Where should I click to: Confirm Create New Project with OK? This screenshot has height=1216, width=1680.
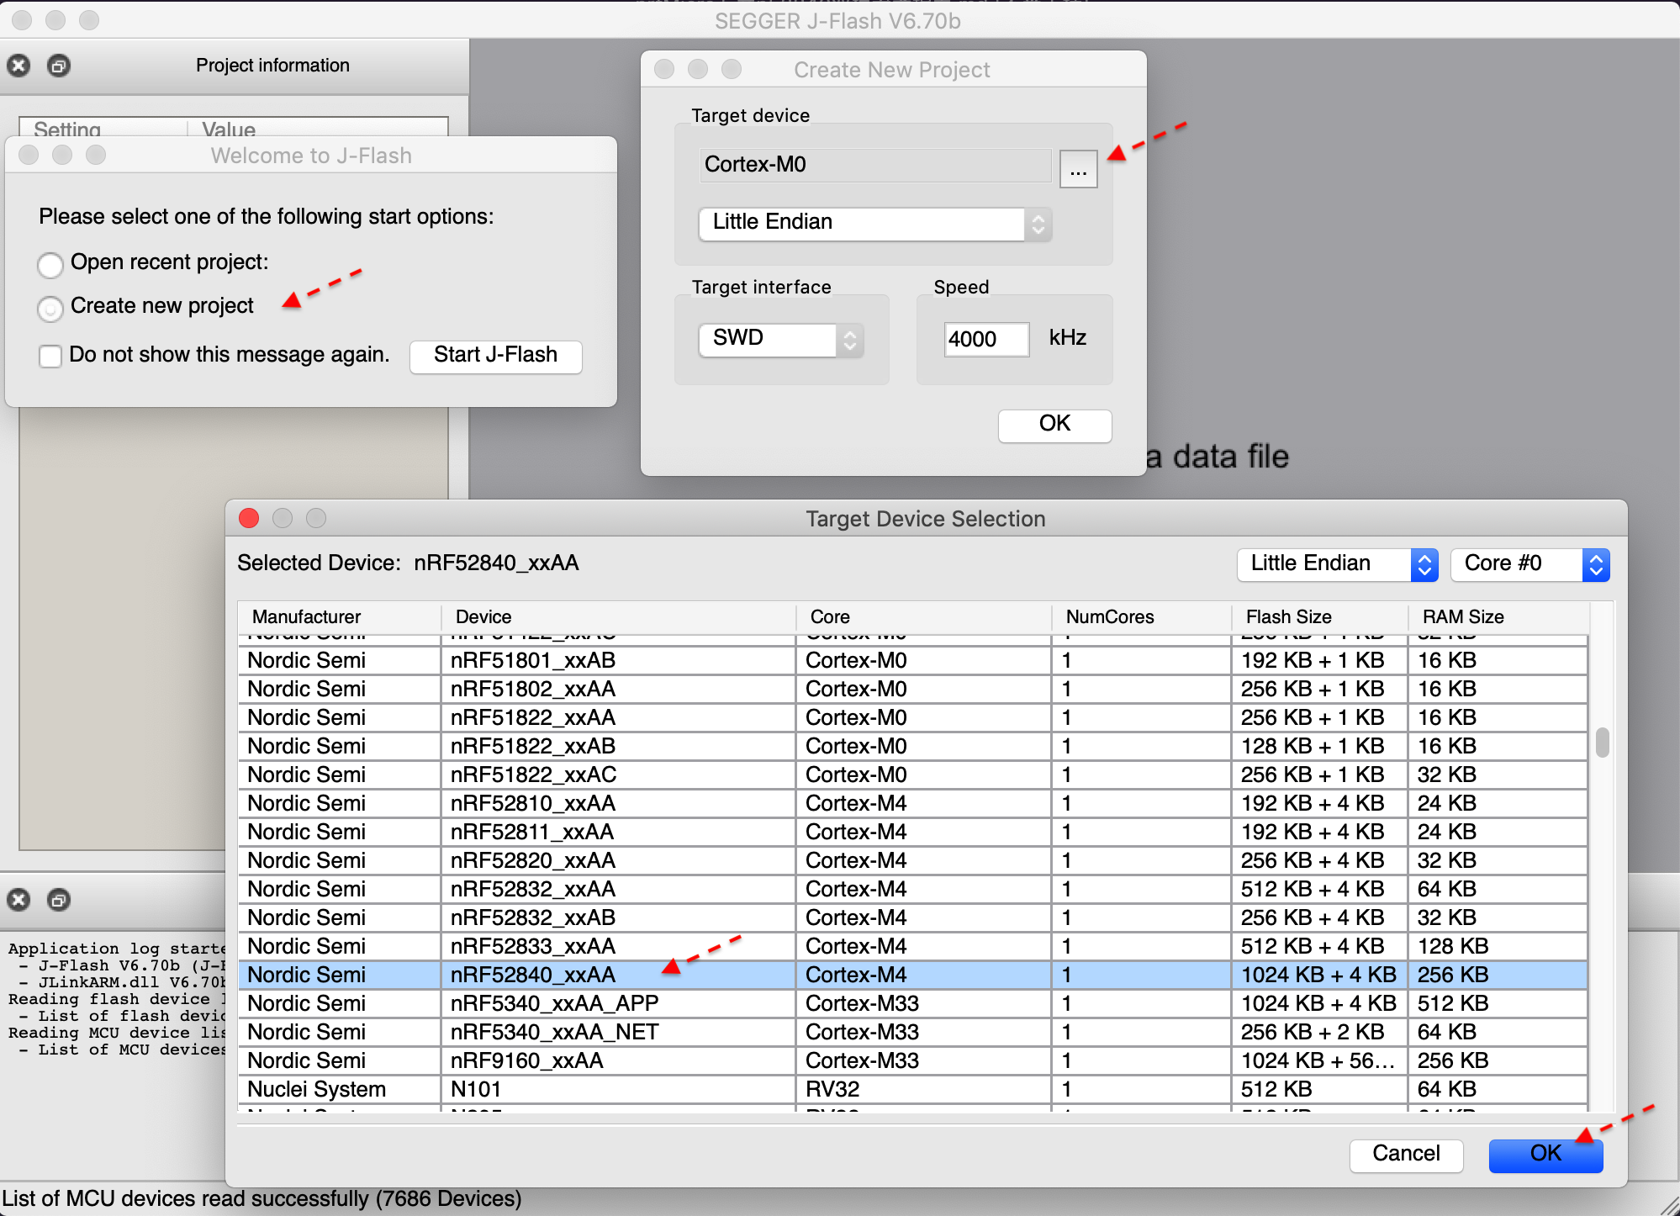coord(1054,425)
